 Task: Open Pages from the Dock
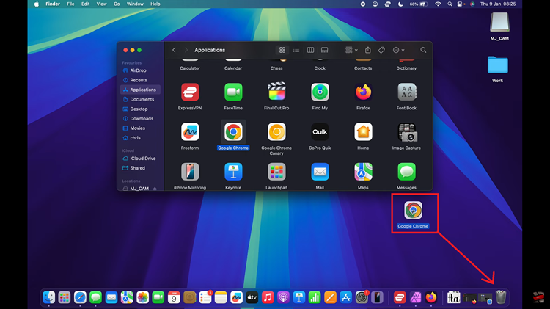pyautogui.click(x=330, y=297)
